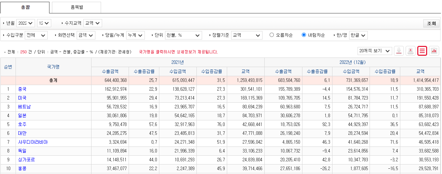Click the 조회 search button

pyautogui.click(x=431, y=23)
